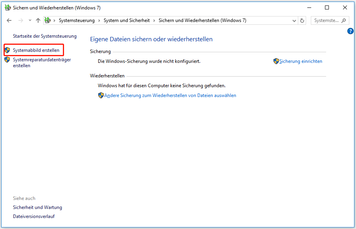Open the address bar history dropdown

pyautogui.click(x=294, y=21)
